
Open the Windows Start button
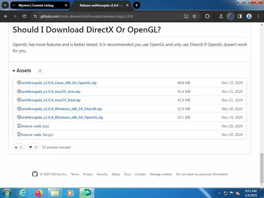[7, 193]
